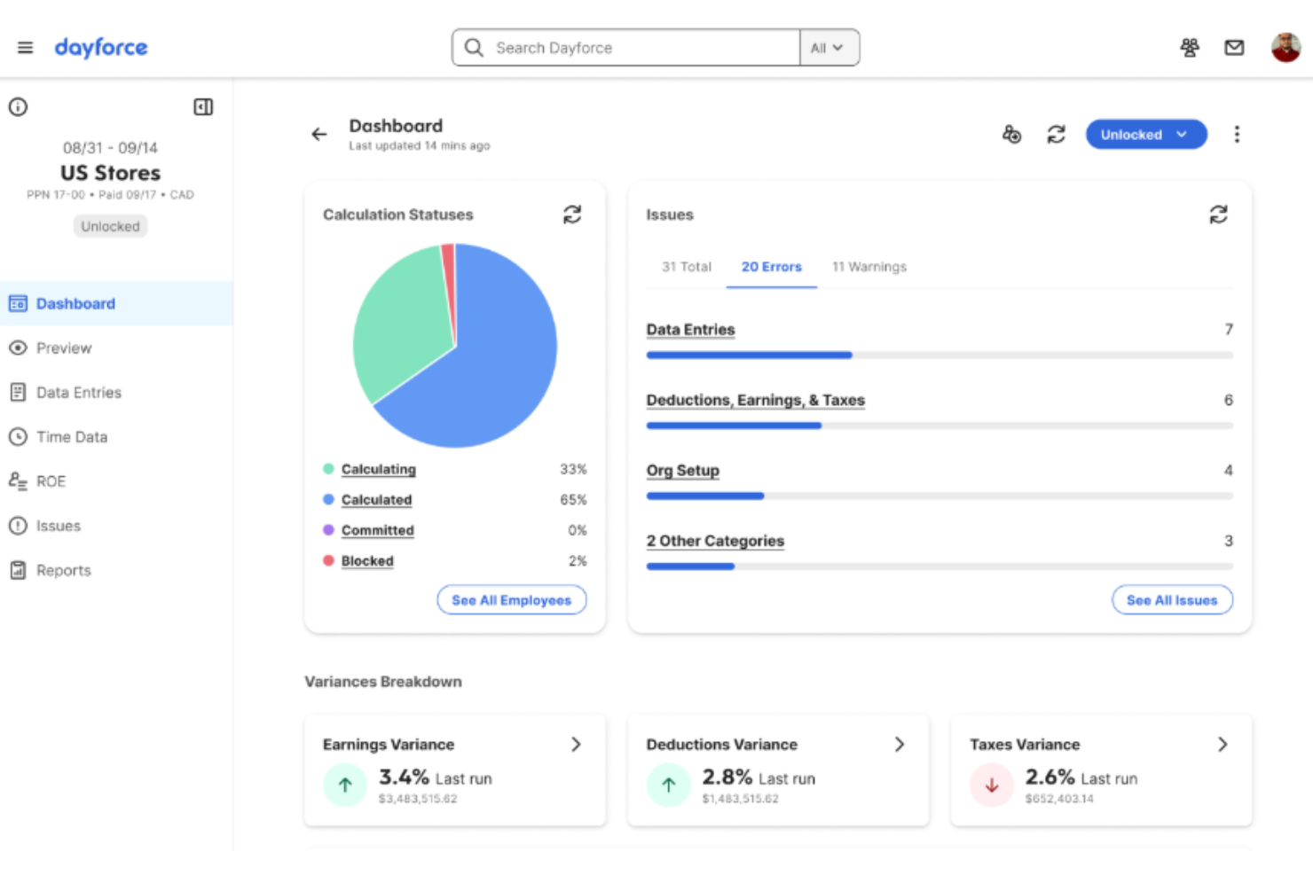Collapse the left sidebar panel
This screenshot has height=875, width=1313.
coord(203,107)
